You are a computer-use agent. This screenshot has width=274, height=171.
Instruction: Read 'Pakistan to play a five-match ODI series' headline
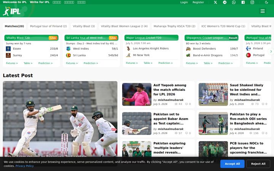(248, 119)
